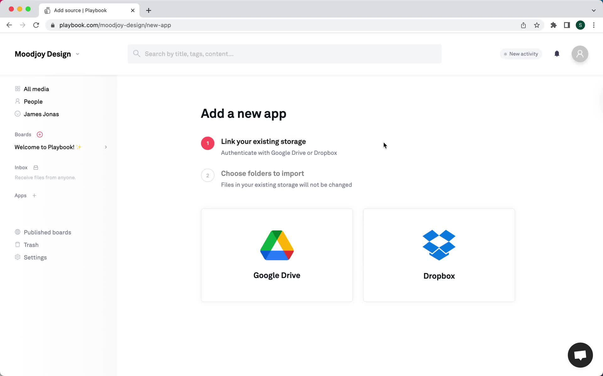Click the Trash icon in sidebar
The height and width of the screenshot is (376, 603).
tap(17, 245)
